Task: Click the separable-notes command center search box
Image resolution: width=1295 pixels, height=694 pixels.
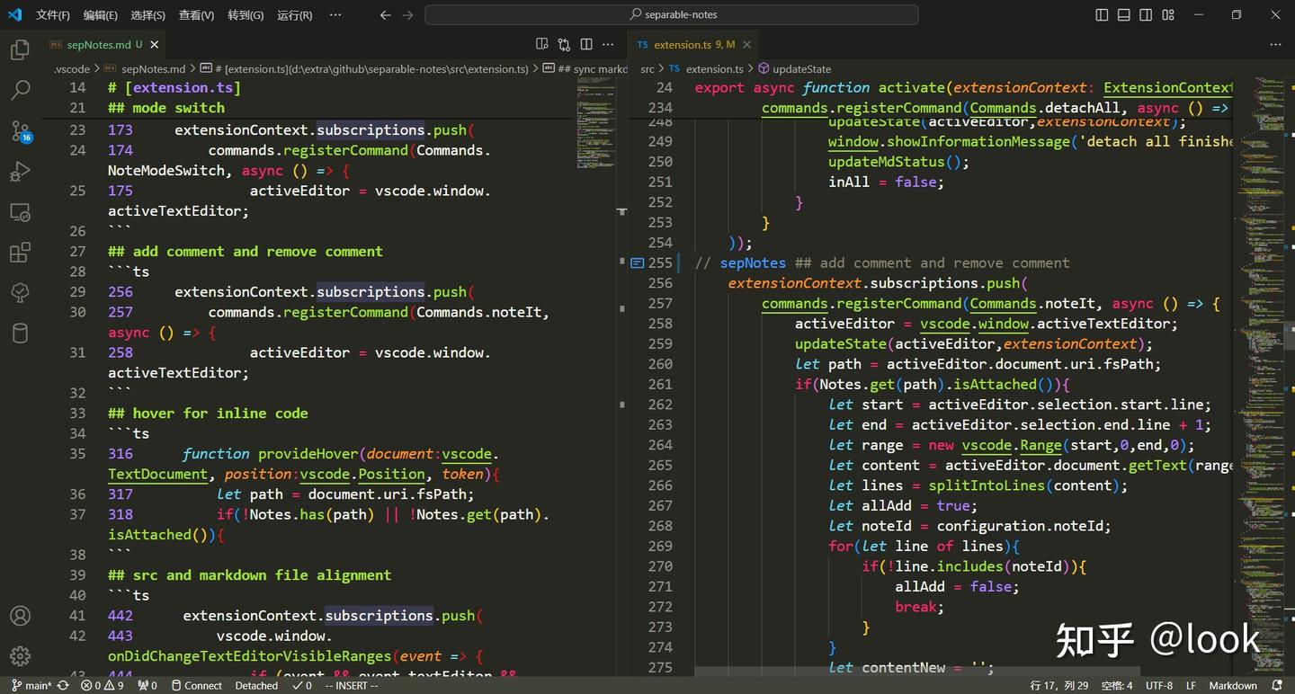Action: 672,14
